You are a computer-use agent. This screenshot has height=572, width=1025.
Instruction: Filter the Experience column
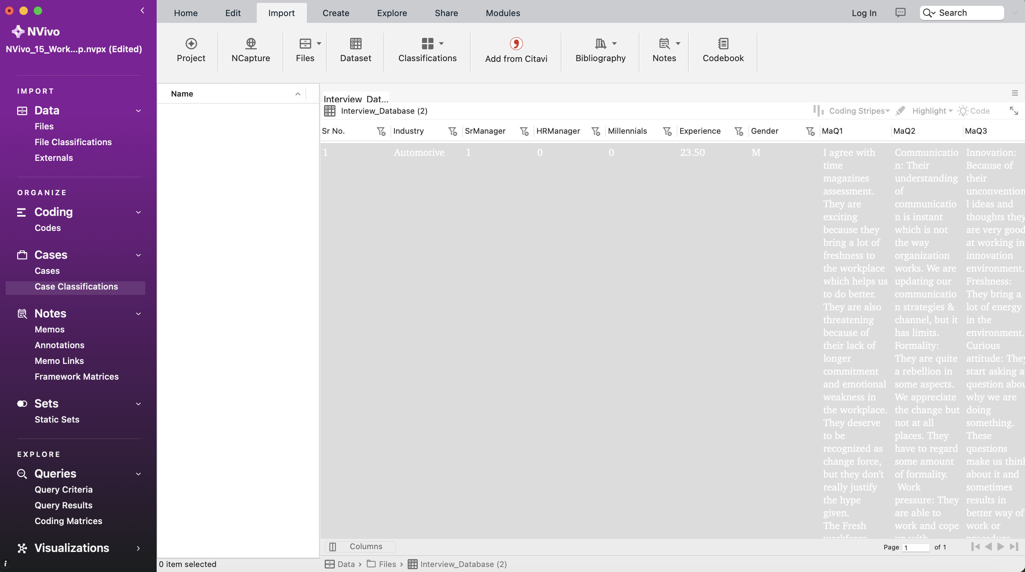click(739, 131)
